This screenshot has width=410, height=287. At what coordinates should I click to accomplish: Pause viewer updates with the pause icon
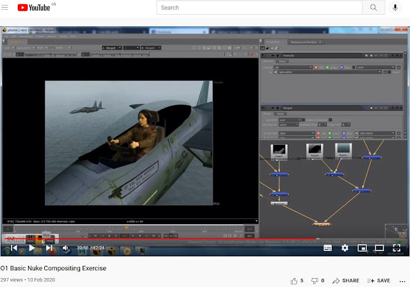point(229,48)
